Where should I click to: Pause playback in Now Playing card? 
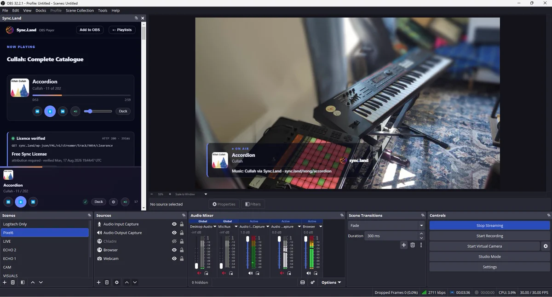[50, 111]
